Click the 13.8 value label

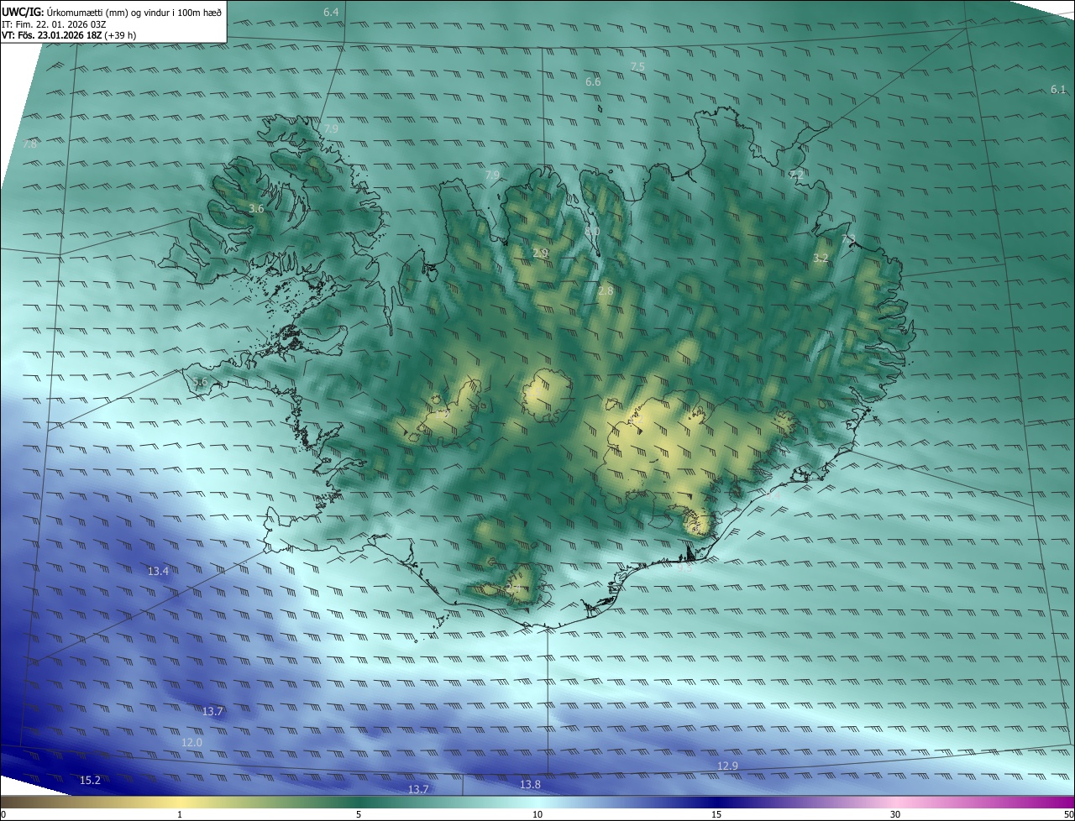[530, 784]
